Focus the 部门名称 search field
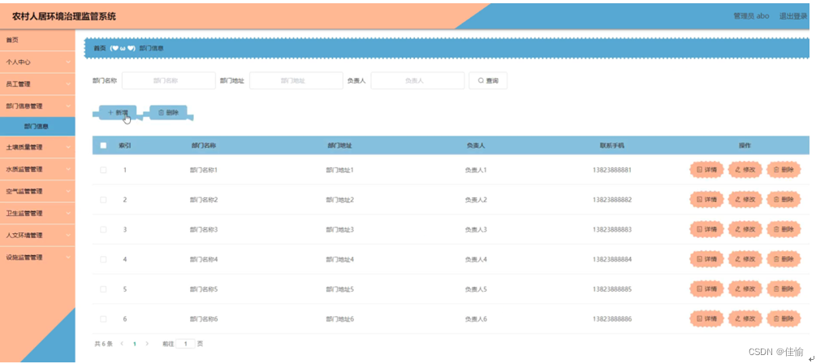This screenshot has width=816, height=364. (x=169, y=80)
